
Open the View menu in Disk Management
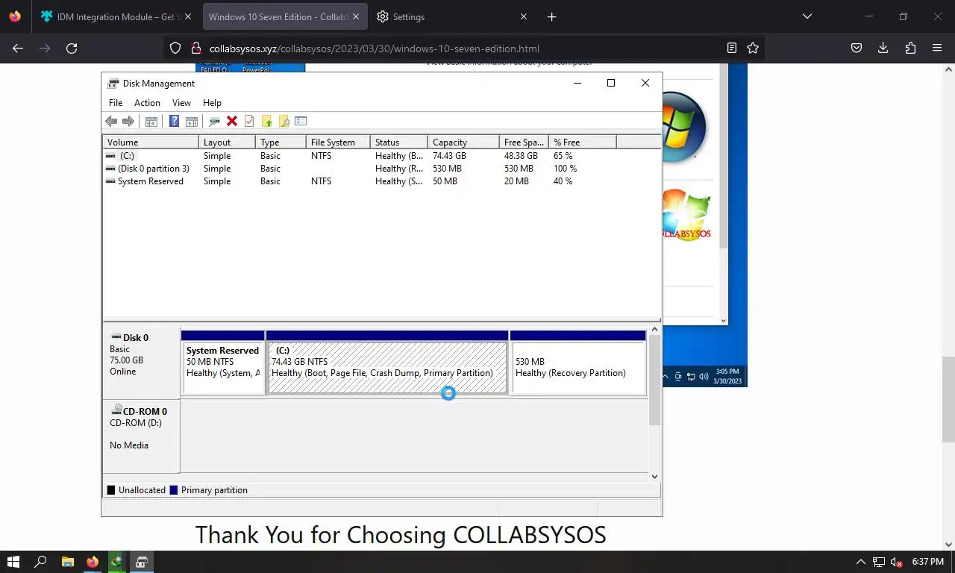(181, 103)
